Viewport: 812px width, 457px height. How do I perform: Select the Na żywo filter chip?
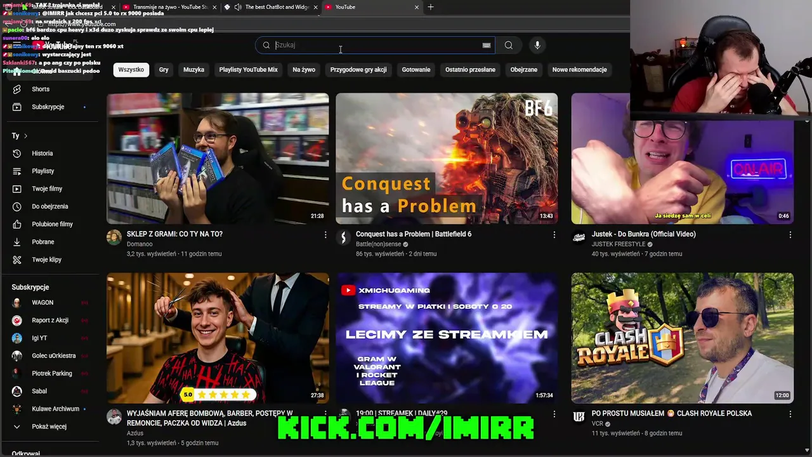click(x=304, y=70)
